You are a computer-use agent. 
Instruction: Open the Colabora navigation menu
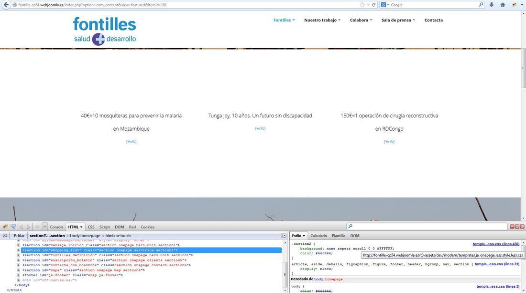(x=361, y=20)
